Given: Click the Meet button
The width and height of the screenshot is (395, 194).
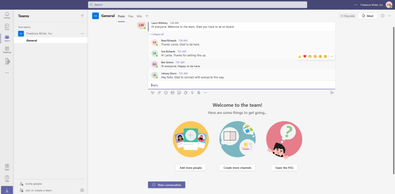Looking at the screenshot, I should (x=367, y=16).
